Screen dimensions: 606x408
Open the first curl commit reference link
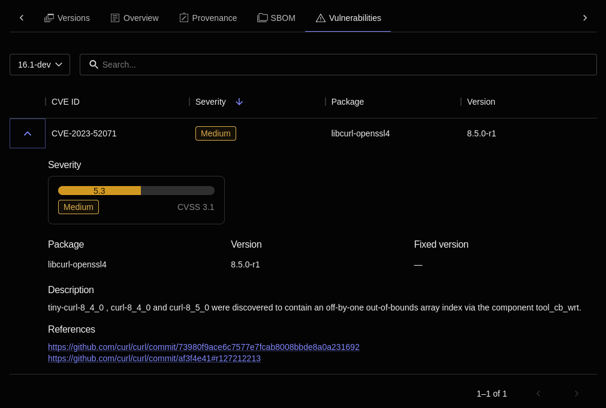(204, 347)
